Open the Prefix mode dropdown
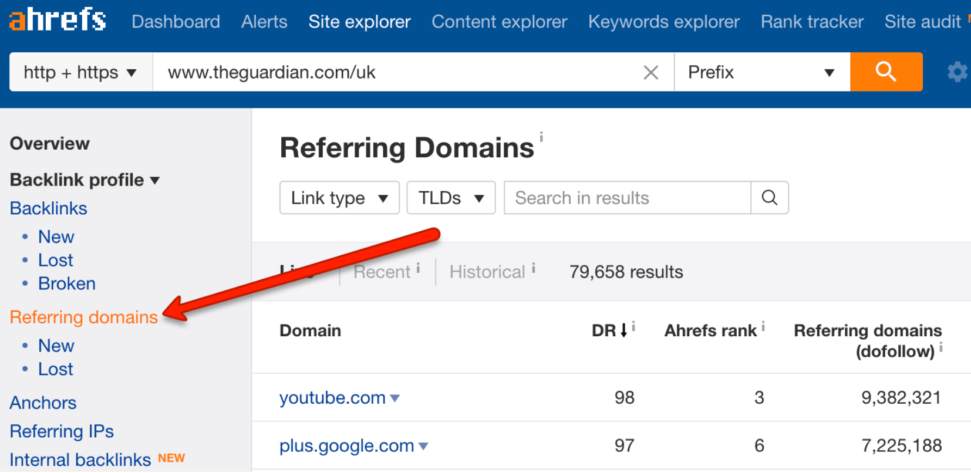The height and width of the screenshot is (473, 971). (x=762, y=72)
